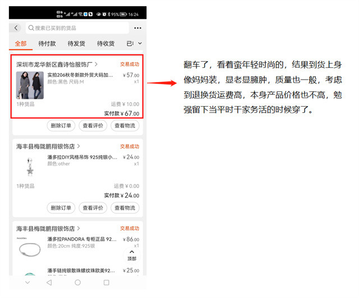This screenshot has width=359, height=298.
Task: Switch to the 待付款 tab
Action: click(47, 44)
